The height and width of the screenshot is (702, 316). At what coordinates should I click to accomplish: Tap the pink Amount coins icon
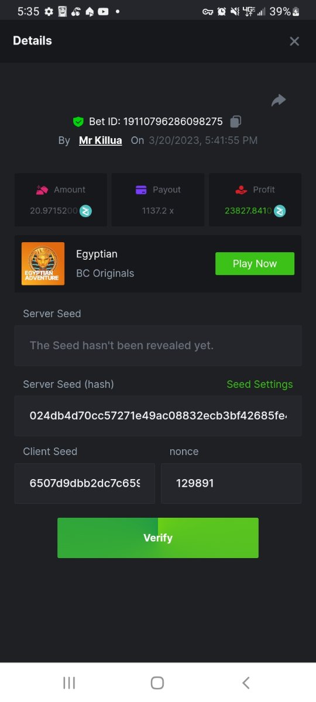tap(42, 190)
